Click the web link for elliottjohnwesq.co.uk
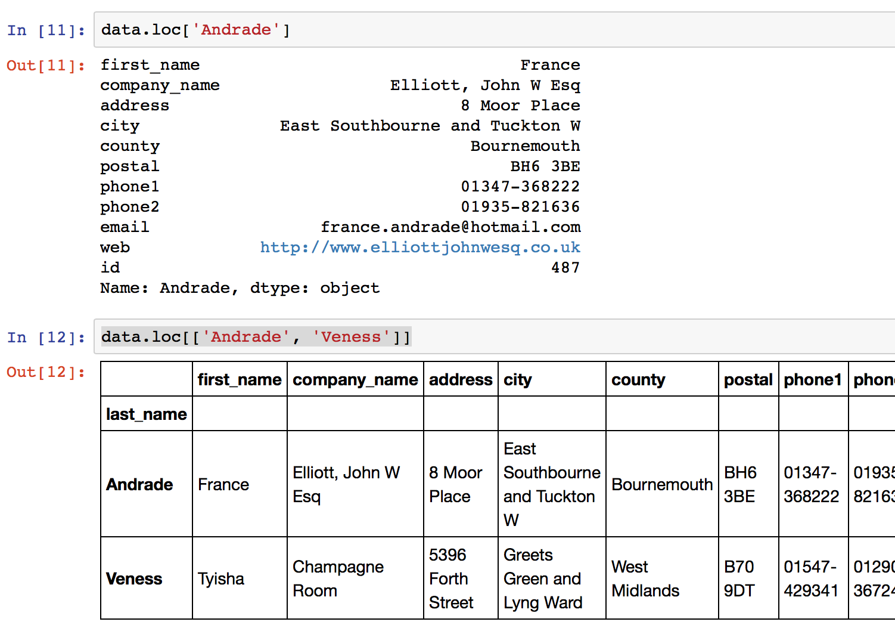 tap(419, 247)
